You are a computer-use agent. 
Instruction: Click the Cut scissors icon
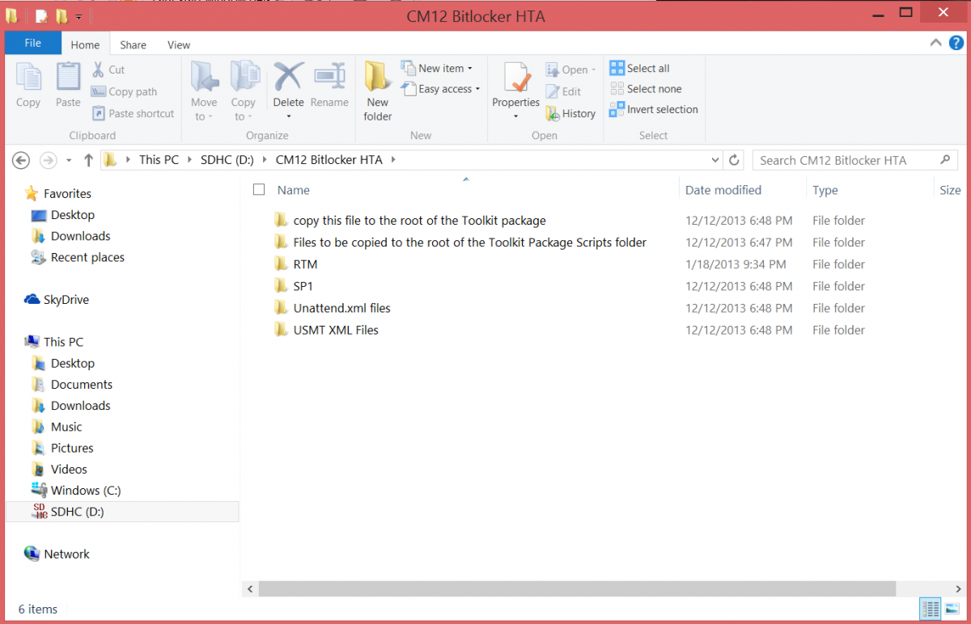[99, 70]
